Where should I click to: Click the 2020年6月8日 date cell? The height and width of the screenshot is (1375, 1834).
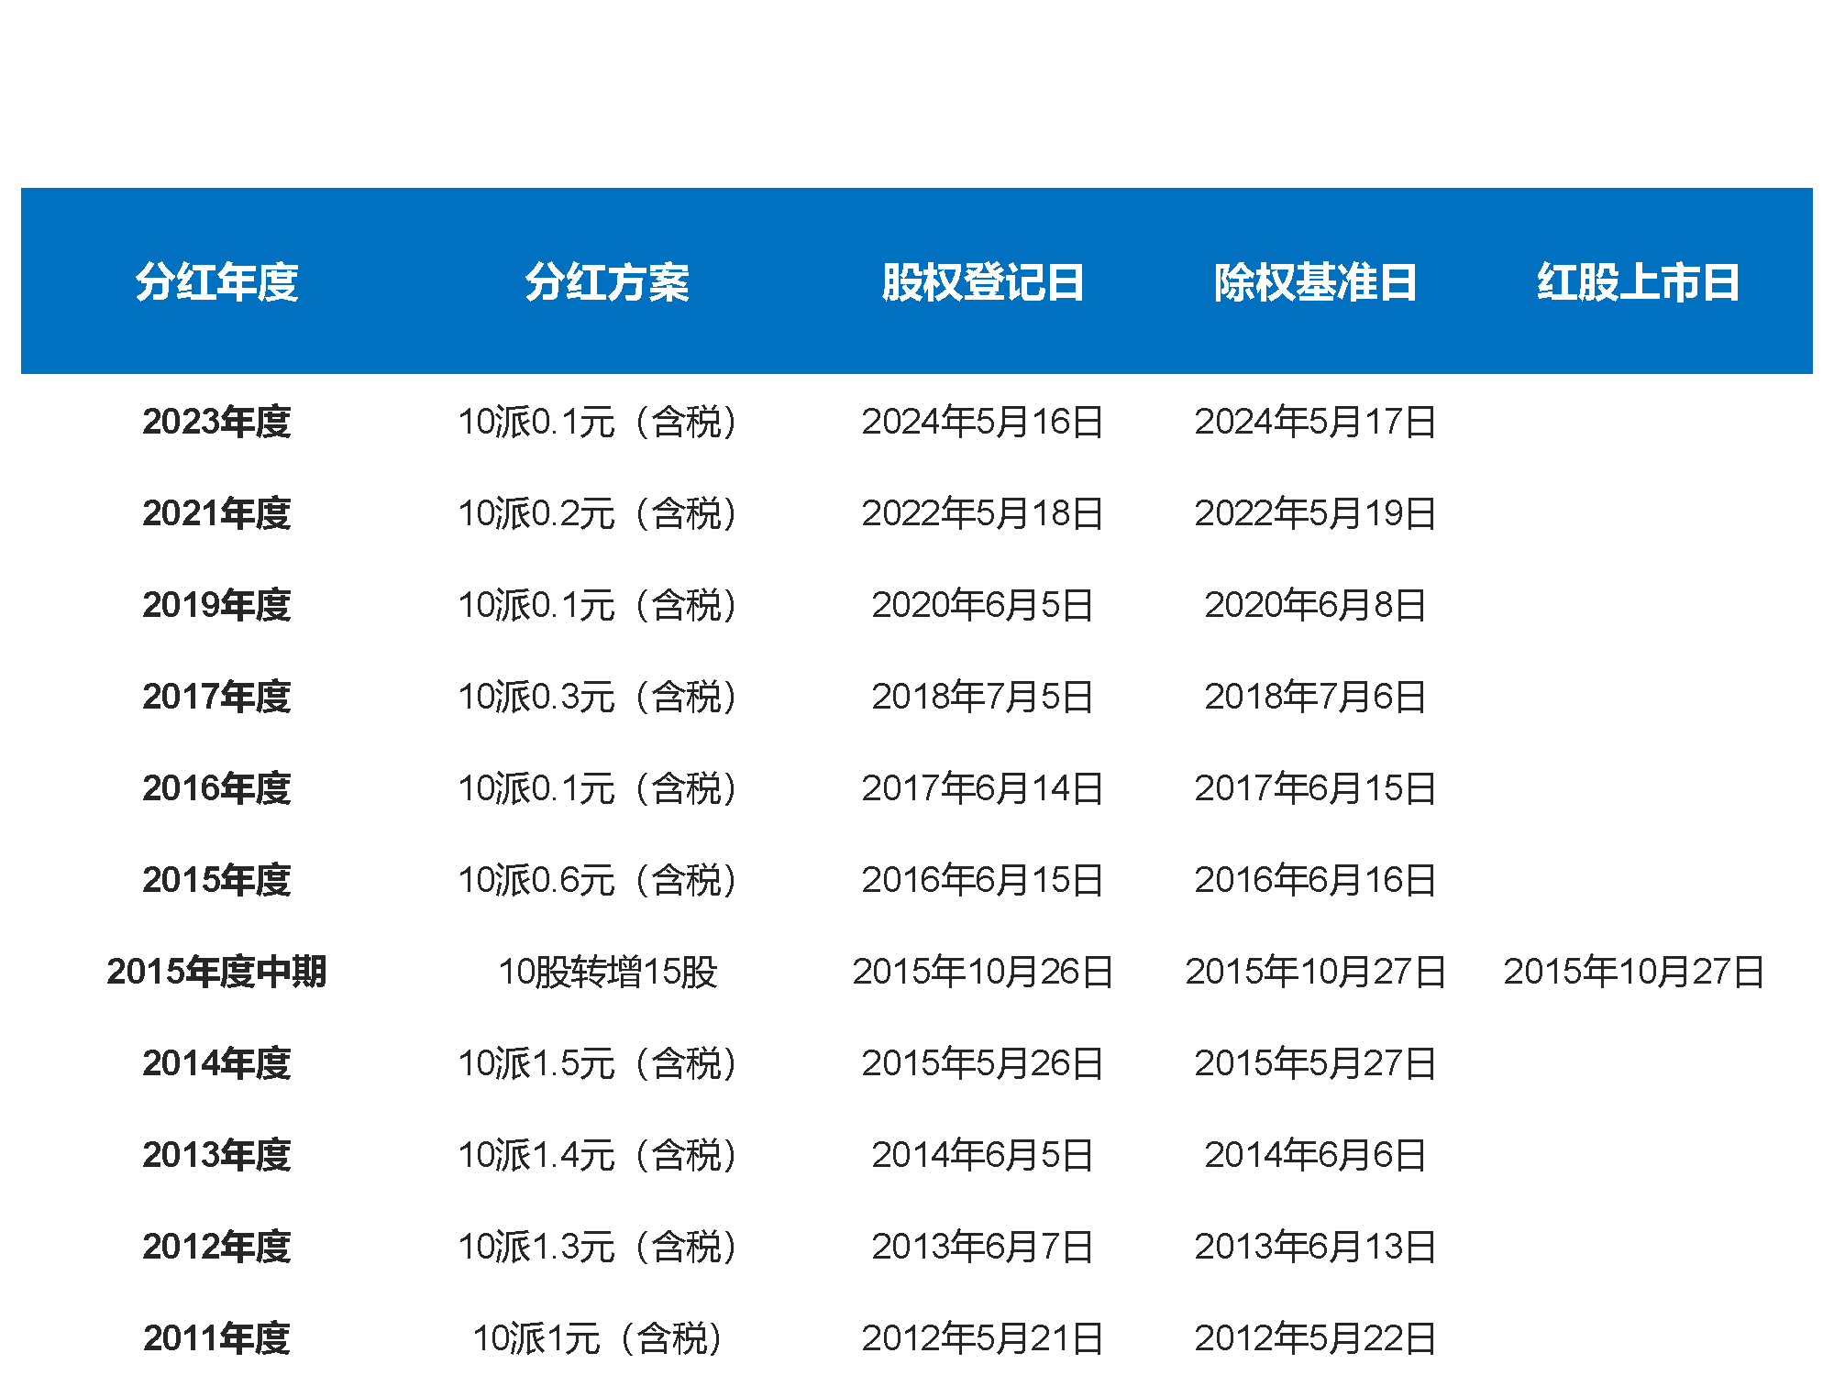(x=1315, y=605)
